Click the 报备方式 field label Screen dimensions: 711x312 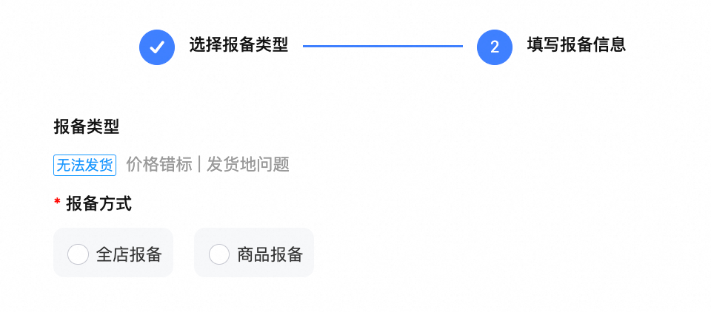[x=99, y=204]
